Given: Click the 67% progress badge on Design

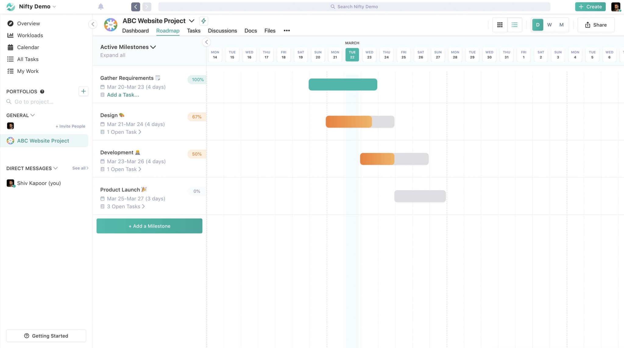Looking at the screenshot, I should pyautogui.click(x=197, y=117).
